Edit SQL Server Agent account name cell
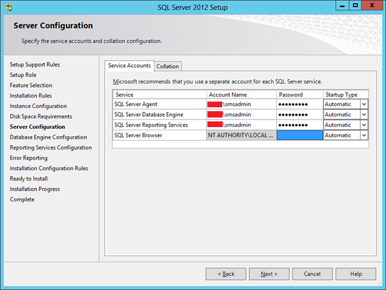386x290 pixels. click(241, 104)
